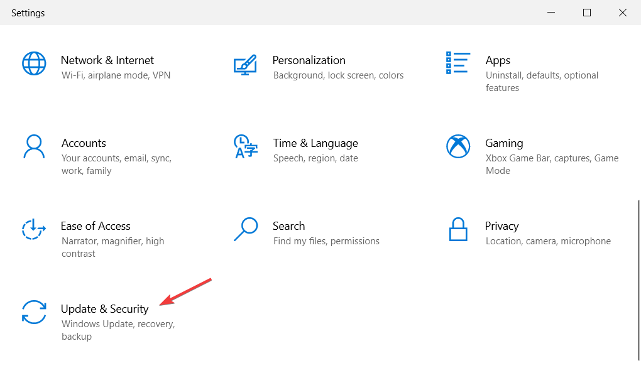Select Time & Language heading

315,143
